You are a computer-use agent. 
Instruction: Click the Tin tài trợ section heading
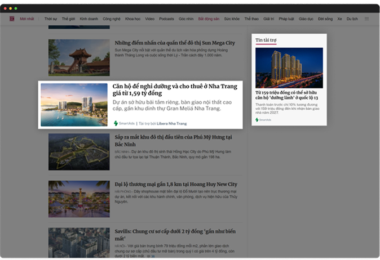point(266,40)
